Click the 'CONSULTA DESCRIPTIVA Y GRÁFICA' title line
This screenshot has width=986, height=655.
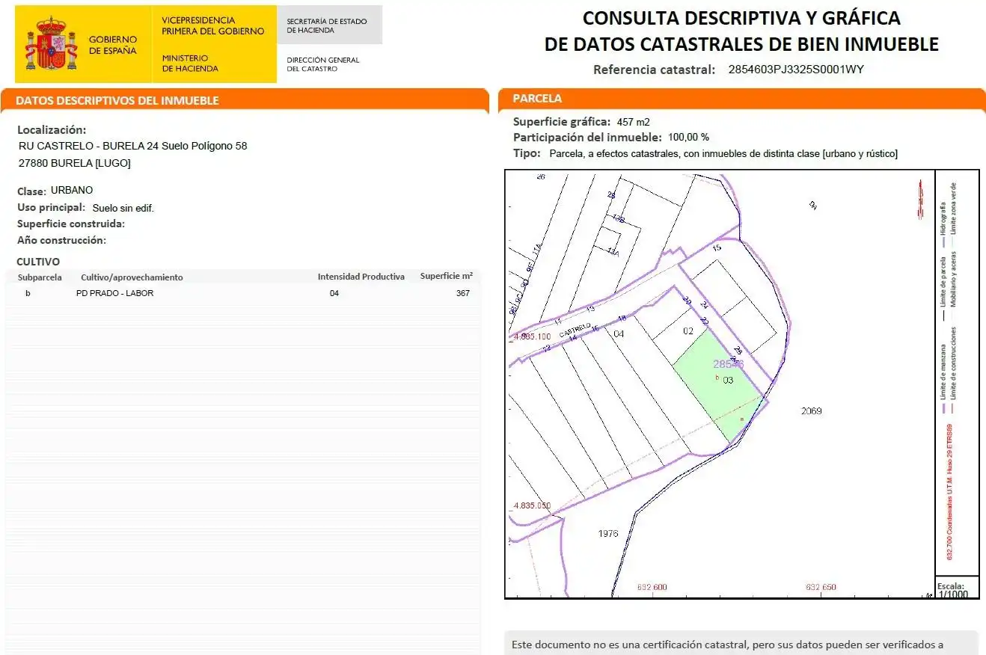741,18
